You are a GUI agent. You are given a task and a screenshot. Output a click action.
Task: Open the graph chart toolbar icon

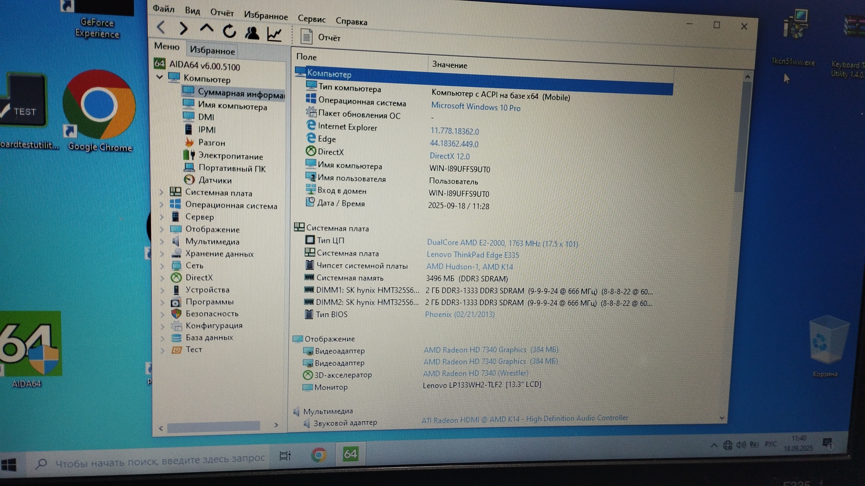point(274,34)
